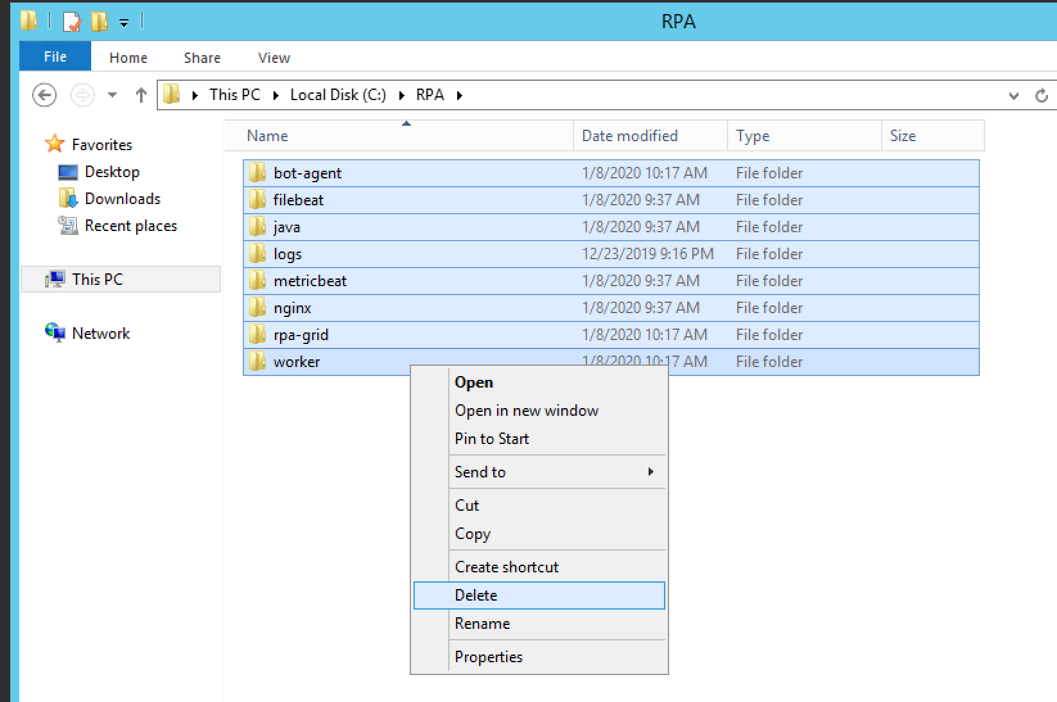Refresh the RPA folder view
This screenshot has height=702, width=1057.
[1042, 96]
